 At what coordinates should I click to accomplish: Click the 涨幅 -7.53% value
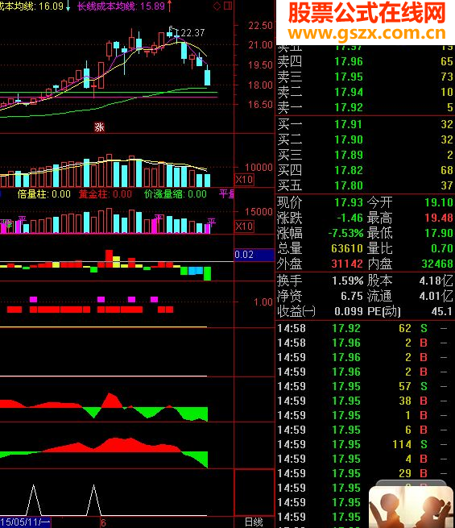pyautogui.click(x=345, y=233)
